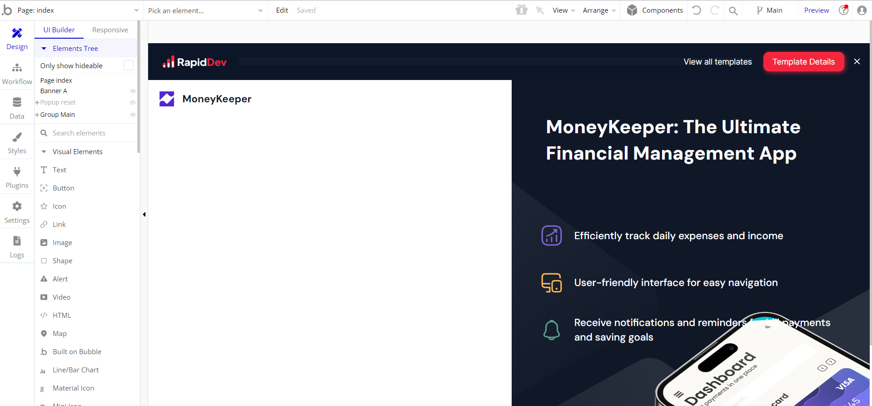This screenshot has width=872, height=406.
Task: Click the RapidDev logo
Action: (x=194, y=62)
